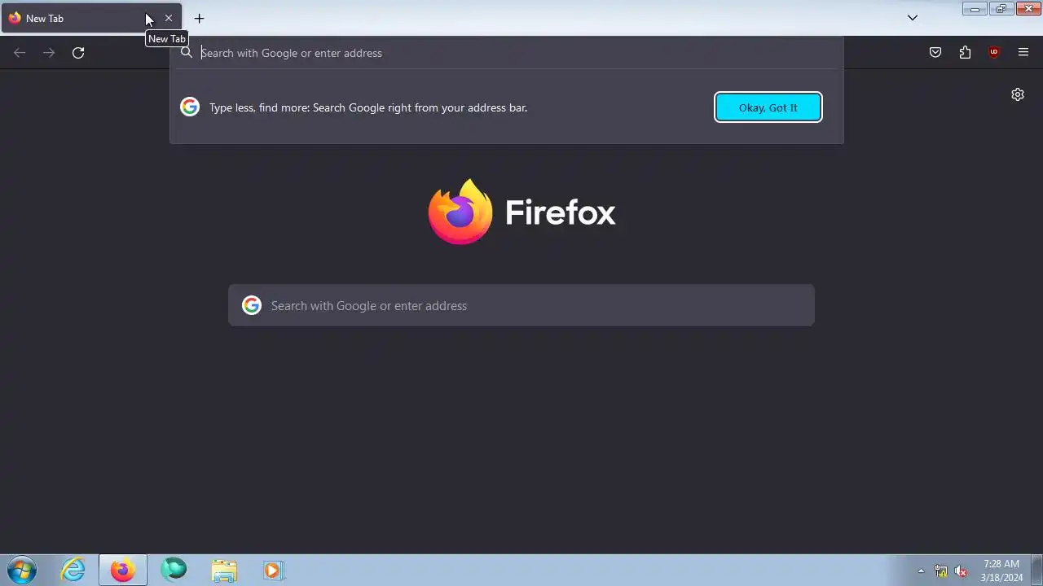Close the New Tab tab

pyautogui.click(x=169, y=18)
